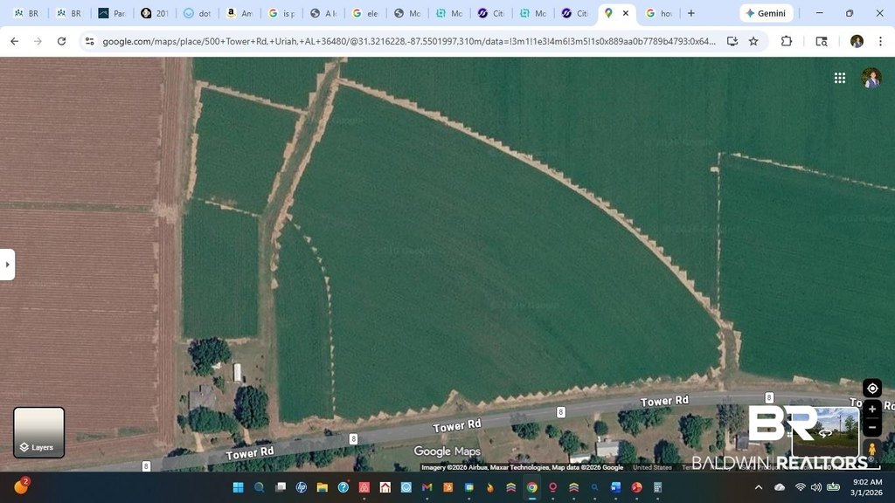Viewport: 895px width, 503px height.
Task: Open Task View on the taskbar
Action: tap(281, 487)
